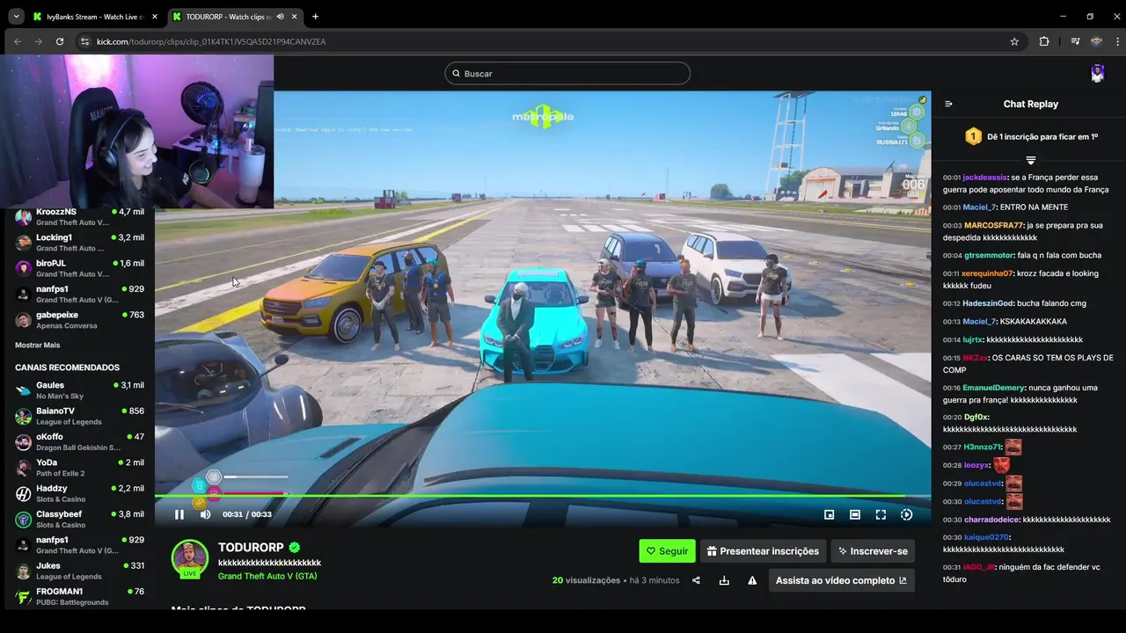1126x633 pixels.
Task: Click the Inscrever-se subscribe button
Action: point(873,551)
